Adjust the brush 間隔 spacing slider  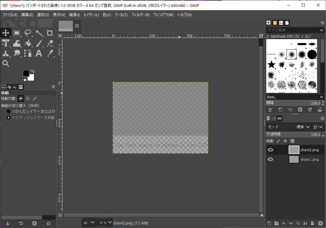[x=293, y=103]
